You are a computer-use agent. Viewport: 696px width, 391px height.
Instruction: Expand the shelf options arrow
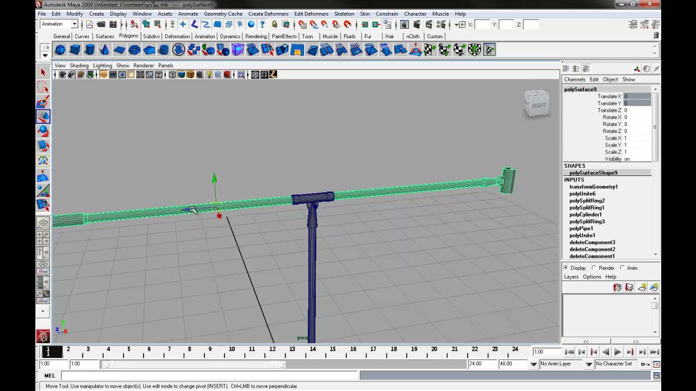[45, 55]
